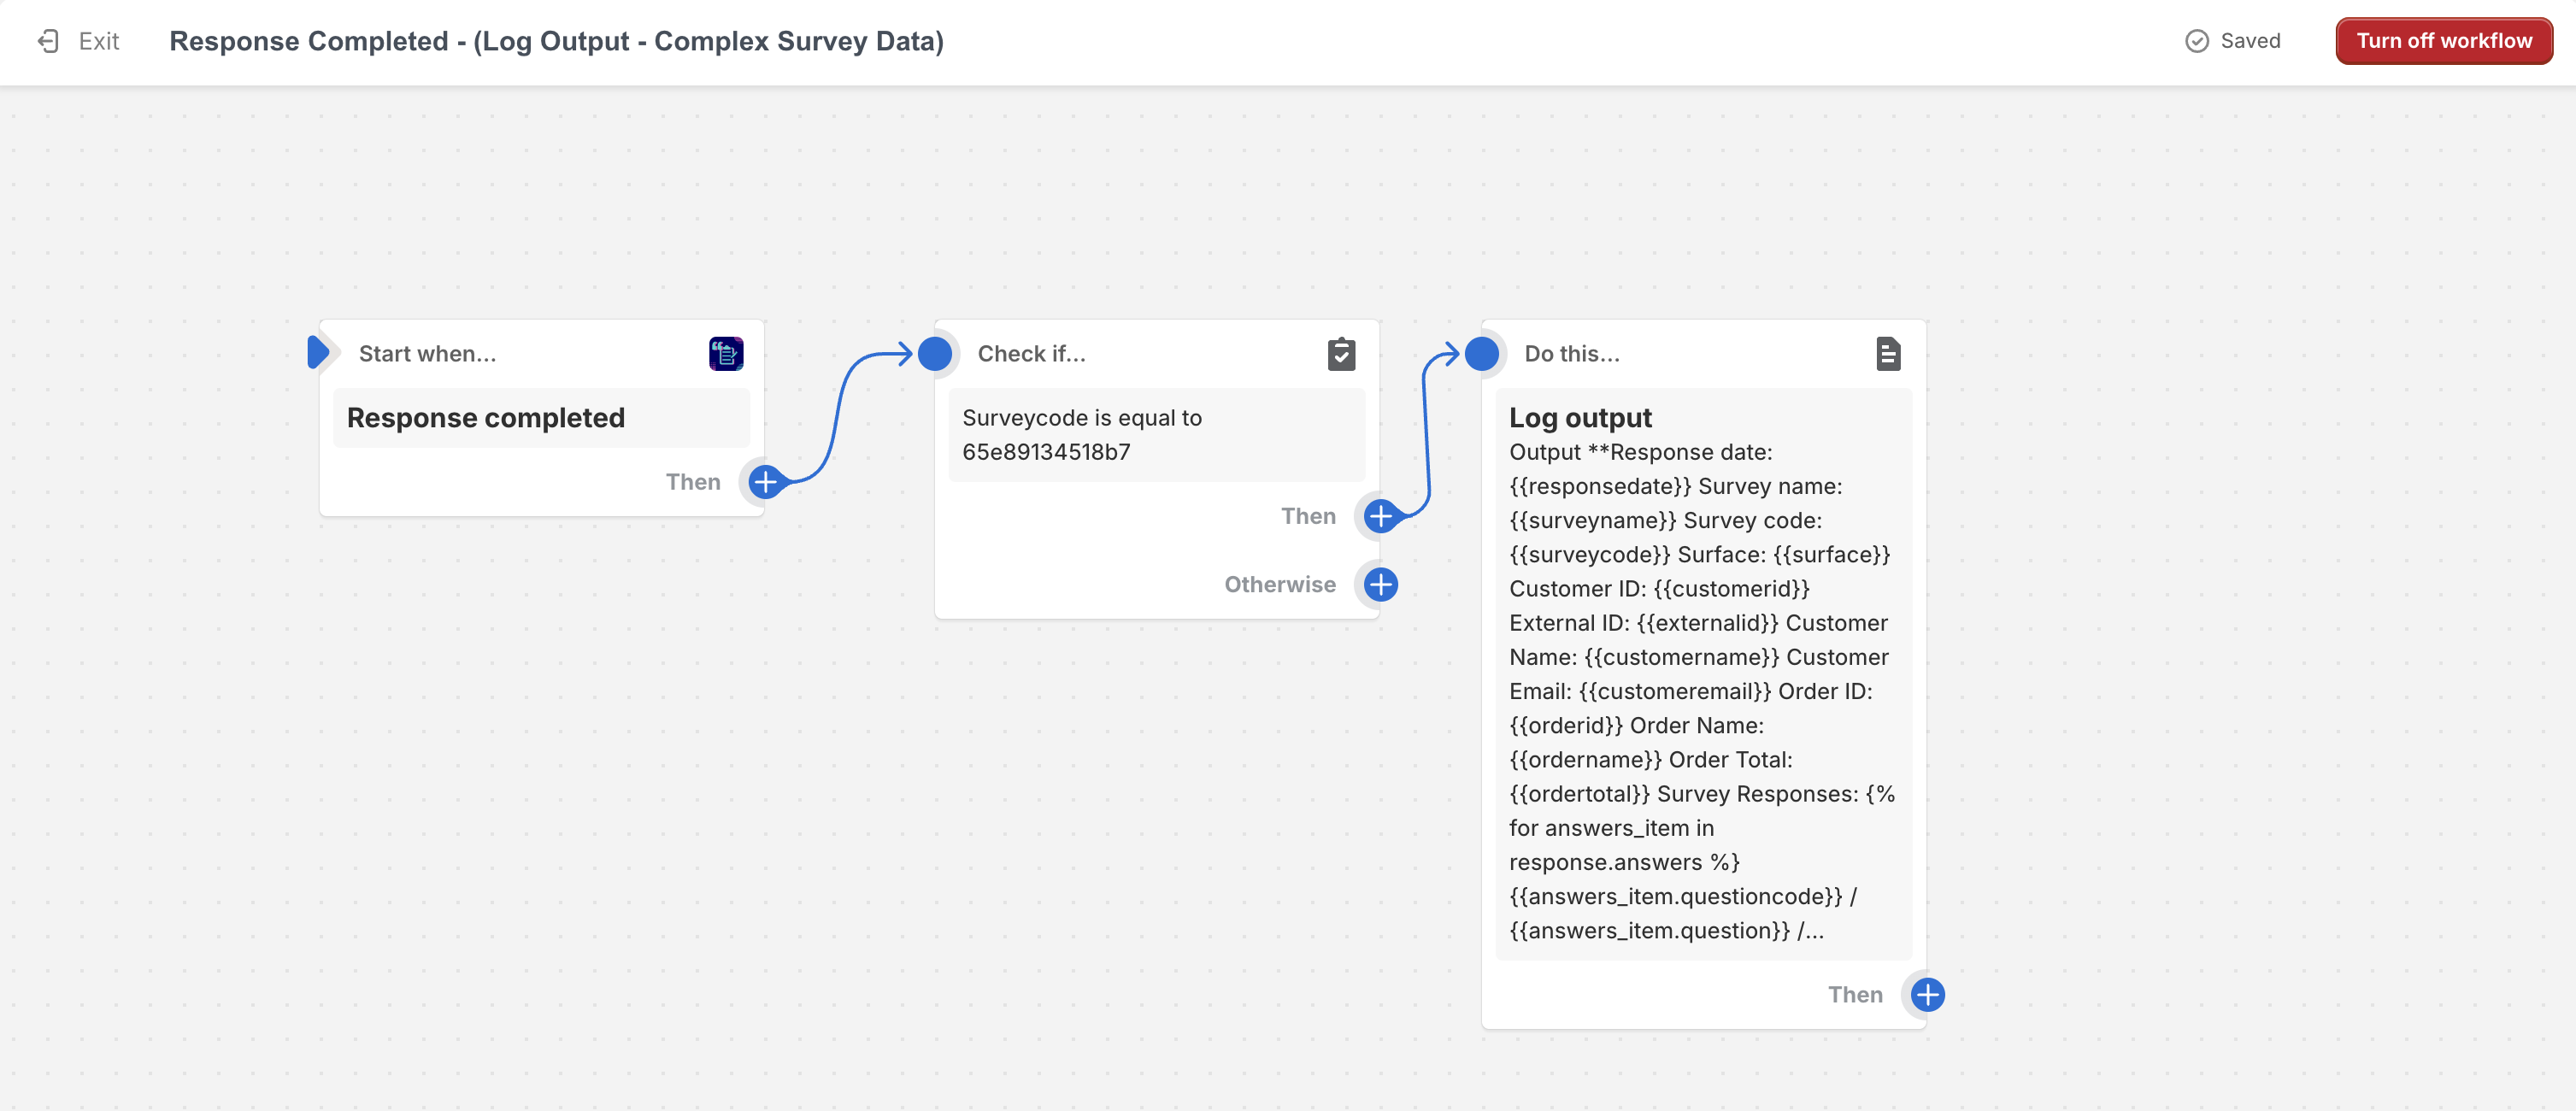Click the Exit label

(x=99, y=41)
